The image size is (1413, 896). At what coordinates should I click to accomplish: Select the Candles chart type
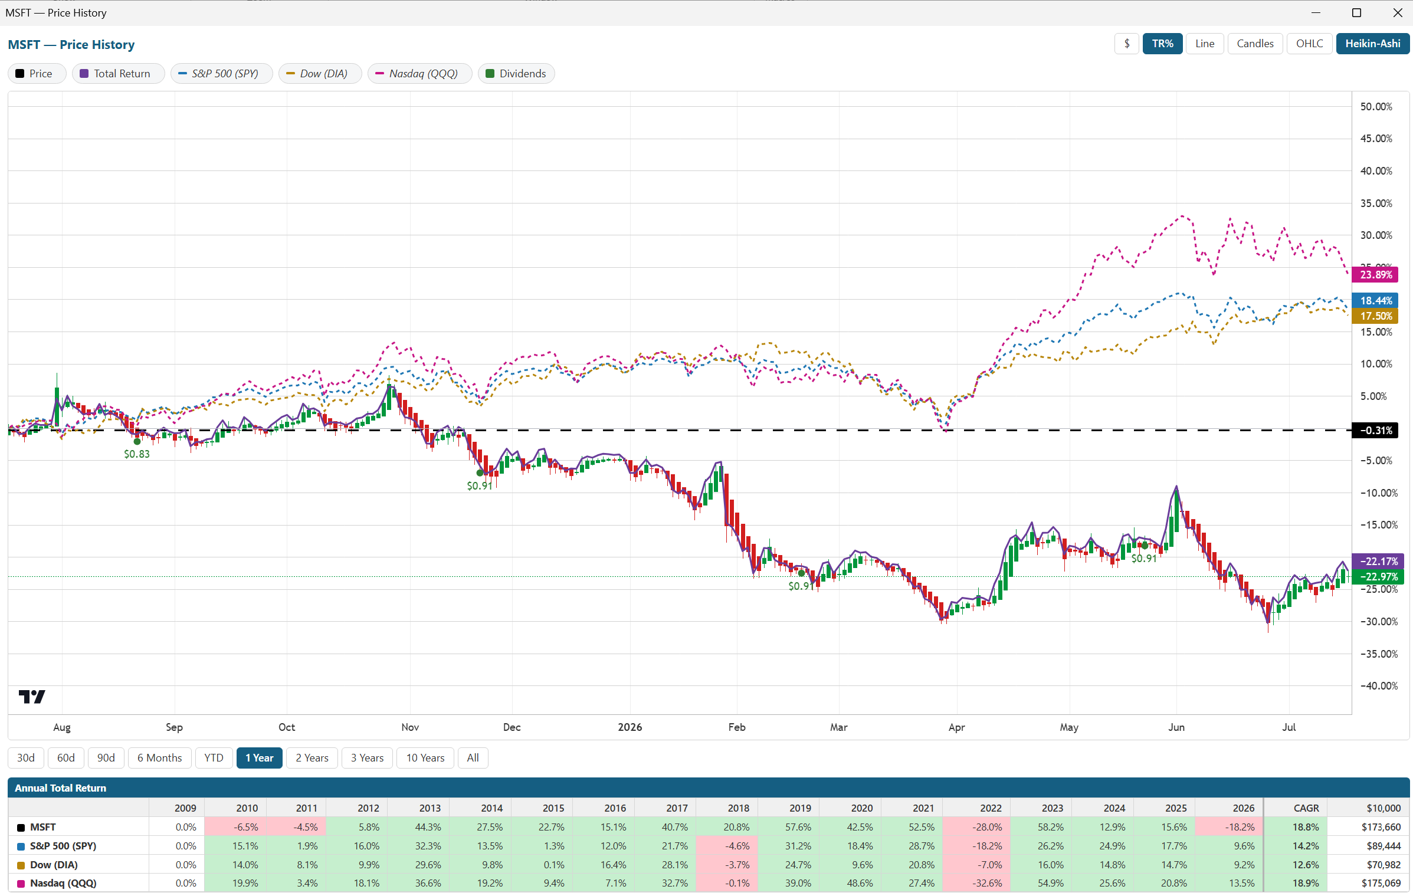(1255, 44)
